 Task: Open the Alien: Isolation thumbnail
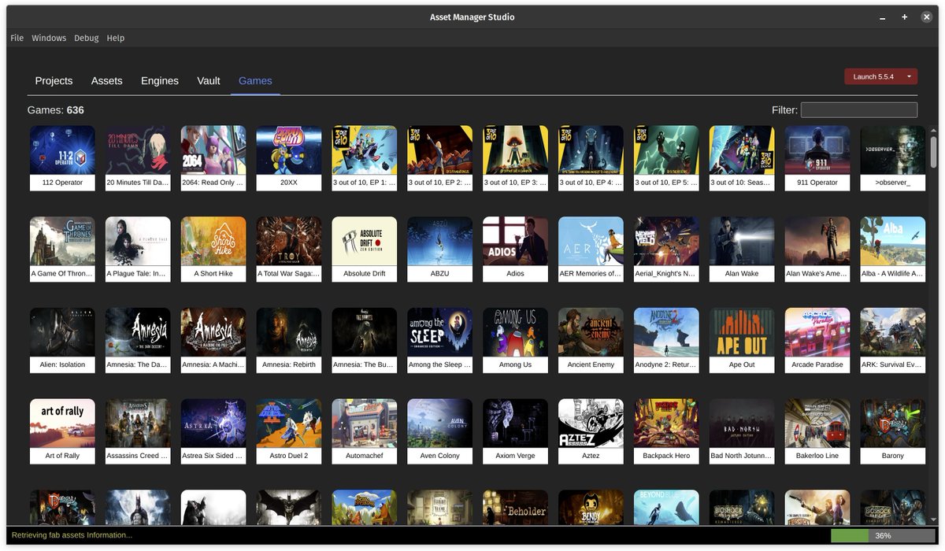coord(62,332)
